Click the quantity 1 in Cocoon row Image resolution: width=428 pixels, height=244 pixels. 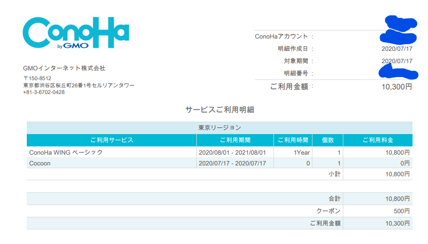pyautogui.click(x=339, y=163)
